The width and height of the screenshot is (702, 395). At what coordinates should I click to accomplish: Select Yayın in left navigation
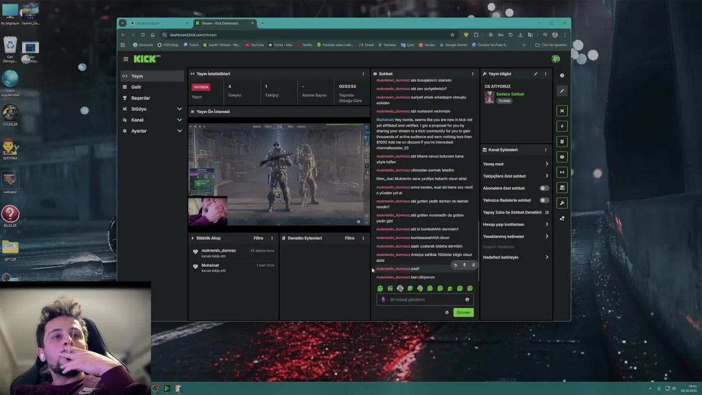(152, 76)
